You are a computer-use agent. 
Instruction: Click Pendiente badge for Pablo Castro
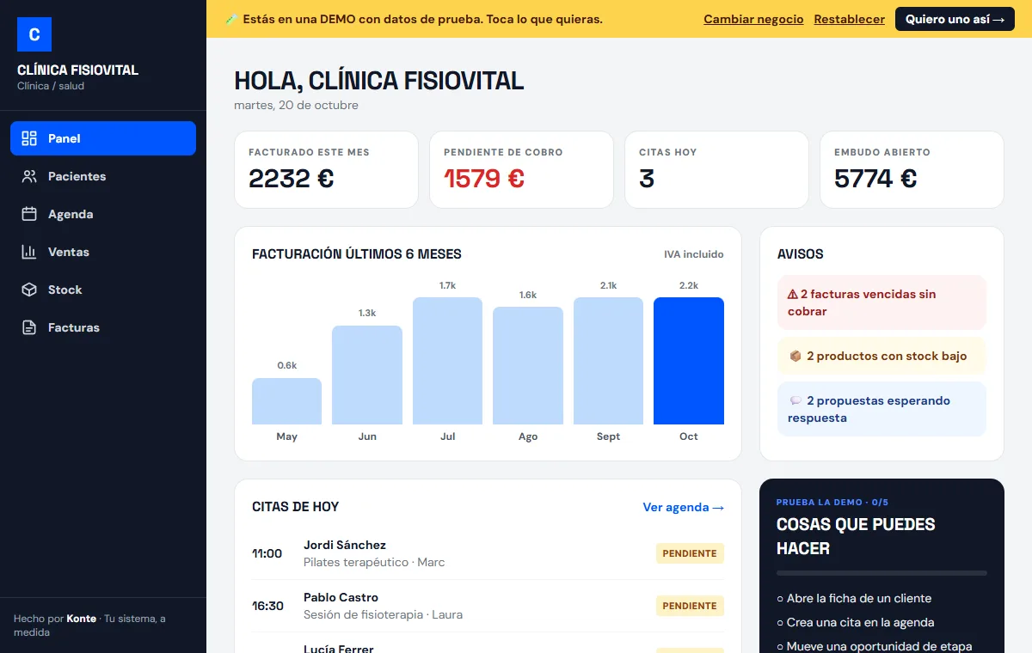pos(690,606)
